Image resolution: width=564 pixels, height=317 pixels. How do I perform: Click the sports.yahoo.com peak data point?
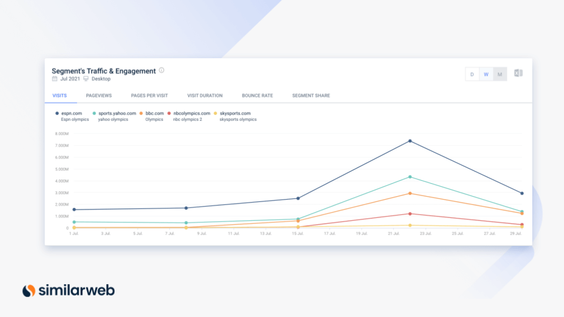[x=410, y=177]
